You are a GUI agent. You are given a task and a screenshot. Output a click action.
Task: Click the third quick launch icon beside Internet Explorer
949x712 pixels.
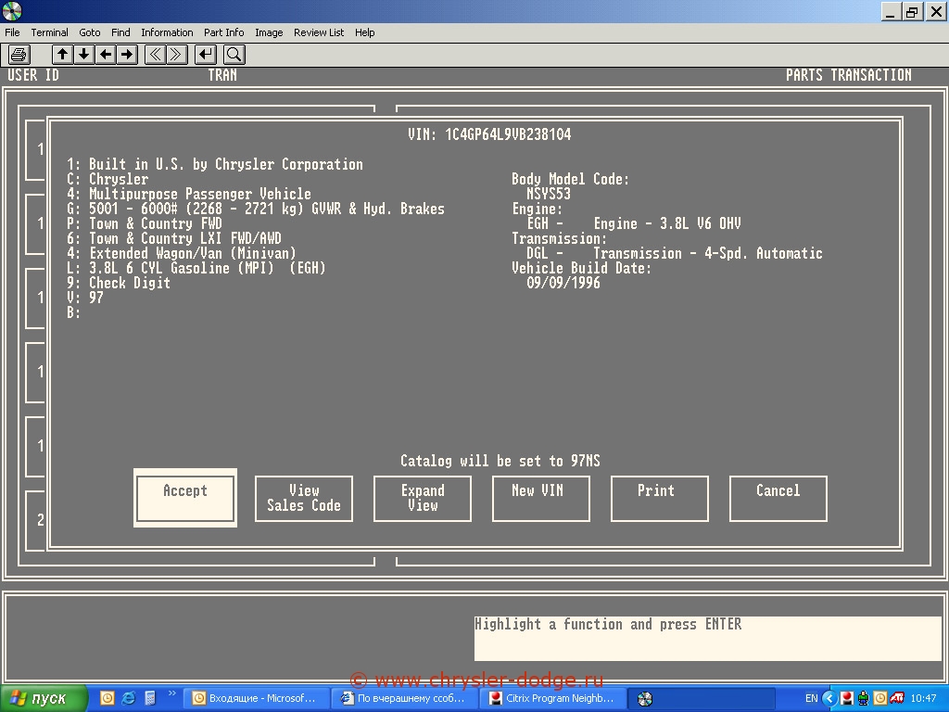150,699
